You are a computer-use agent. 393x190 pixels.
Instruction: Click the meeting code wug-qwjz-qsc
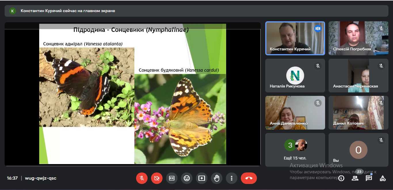(x=41, y=178)
